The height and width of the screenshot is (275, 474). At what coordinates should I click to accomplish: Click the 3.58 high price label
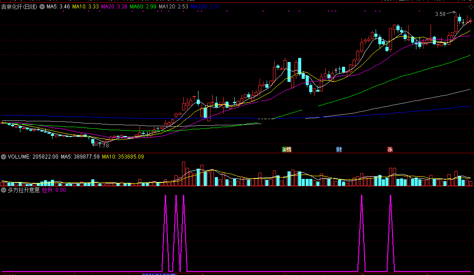pos(440,14)
